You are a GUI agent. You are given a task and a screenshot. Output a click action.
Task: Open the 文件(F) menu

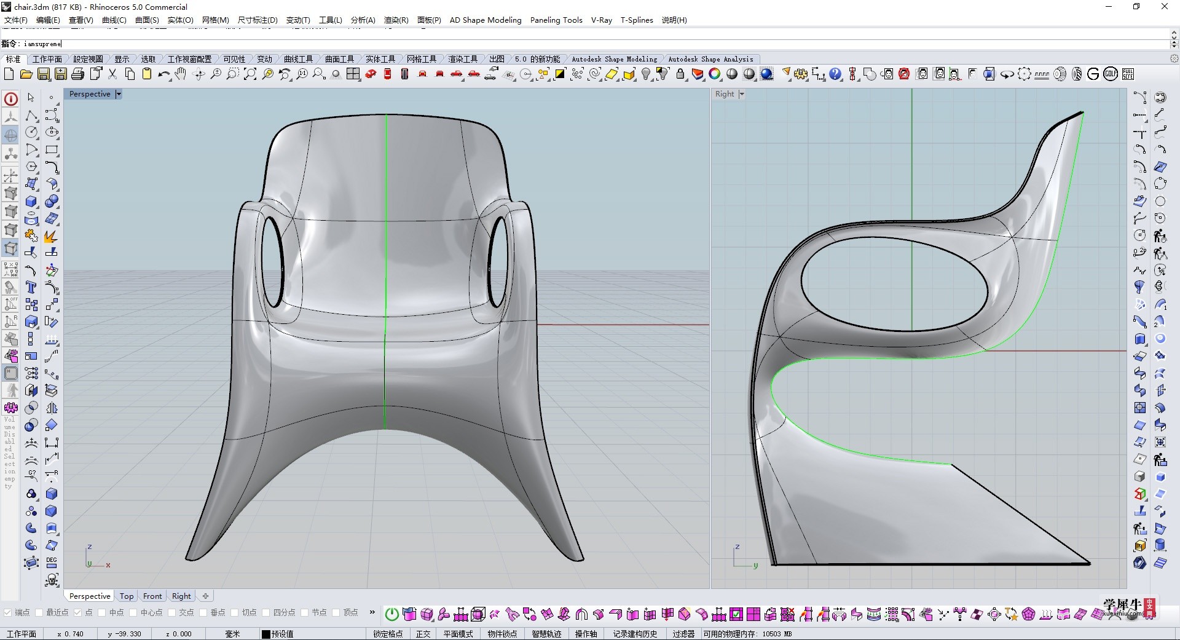(x=16, y=20)
